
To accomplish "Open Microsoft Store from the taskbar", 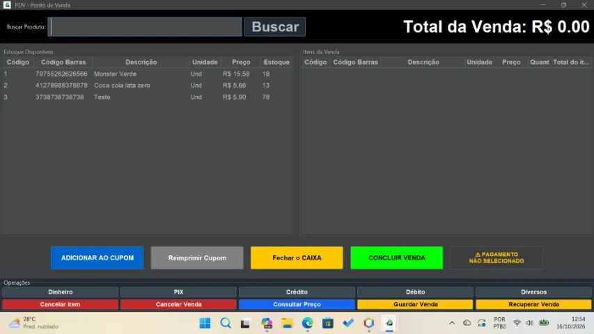I will (x=328, y=323).
